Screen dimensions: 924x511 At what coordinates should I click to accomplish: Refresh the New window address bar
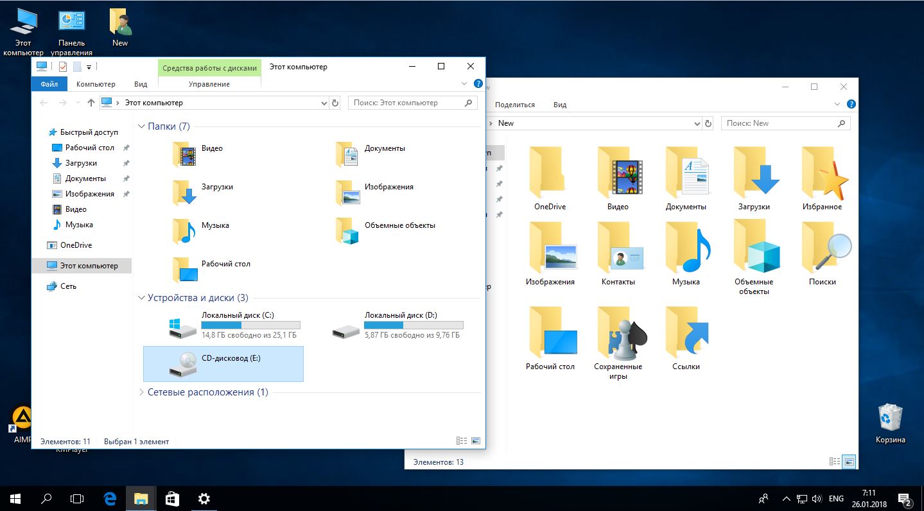708,123
